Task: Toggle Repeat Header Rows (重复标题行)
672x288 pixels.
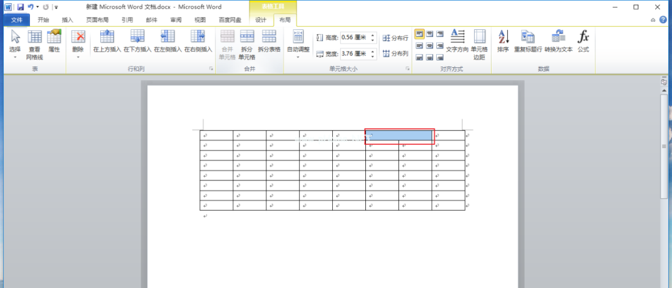Action: tap(528, 37)
